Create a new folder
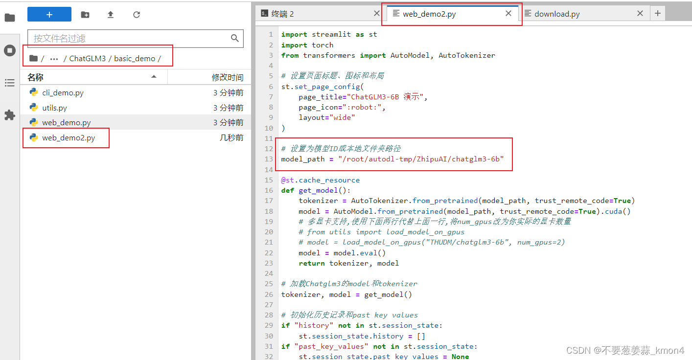 click(85, 15)
